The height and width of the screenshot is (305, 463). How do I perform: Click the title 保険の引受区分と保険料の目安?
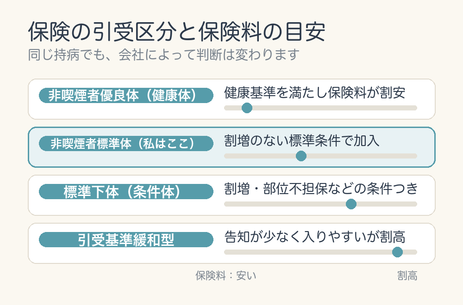tap(176, 32)
